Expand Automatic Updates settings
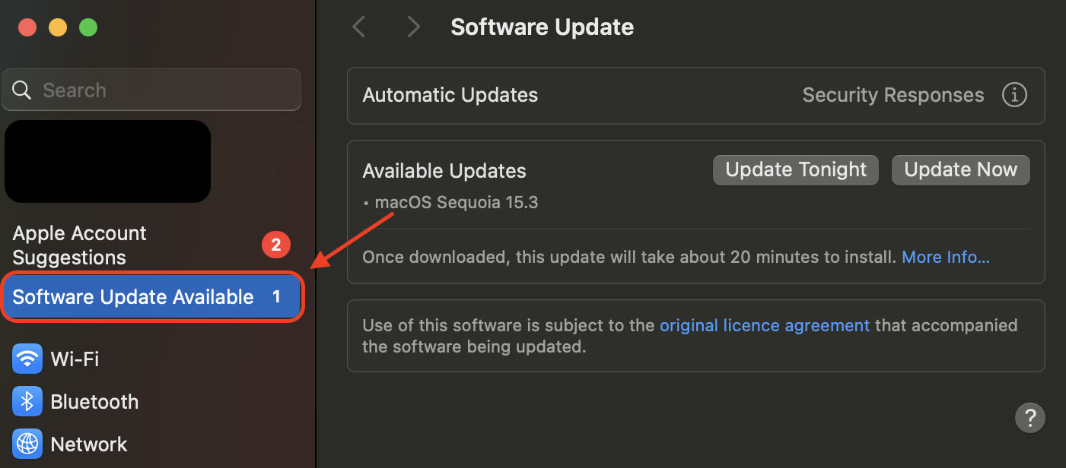This screenshot has width=1066, height=468. tap(450, 95)
